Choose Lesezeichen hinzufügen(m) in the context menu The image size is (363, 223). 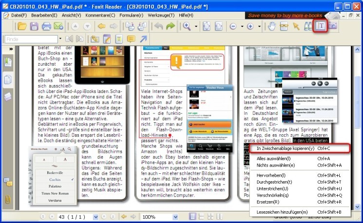(300, 212)
